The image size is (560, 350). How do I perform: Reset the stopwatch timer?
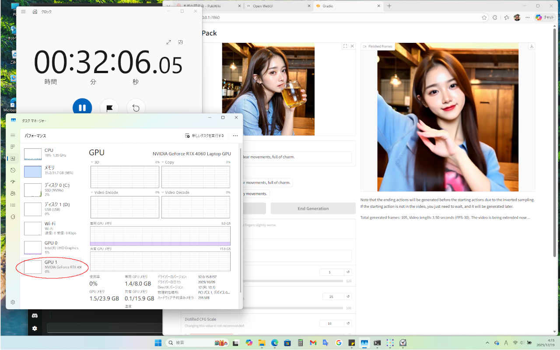[136, 108]
